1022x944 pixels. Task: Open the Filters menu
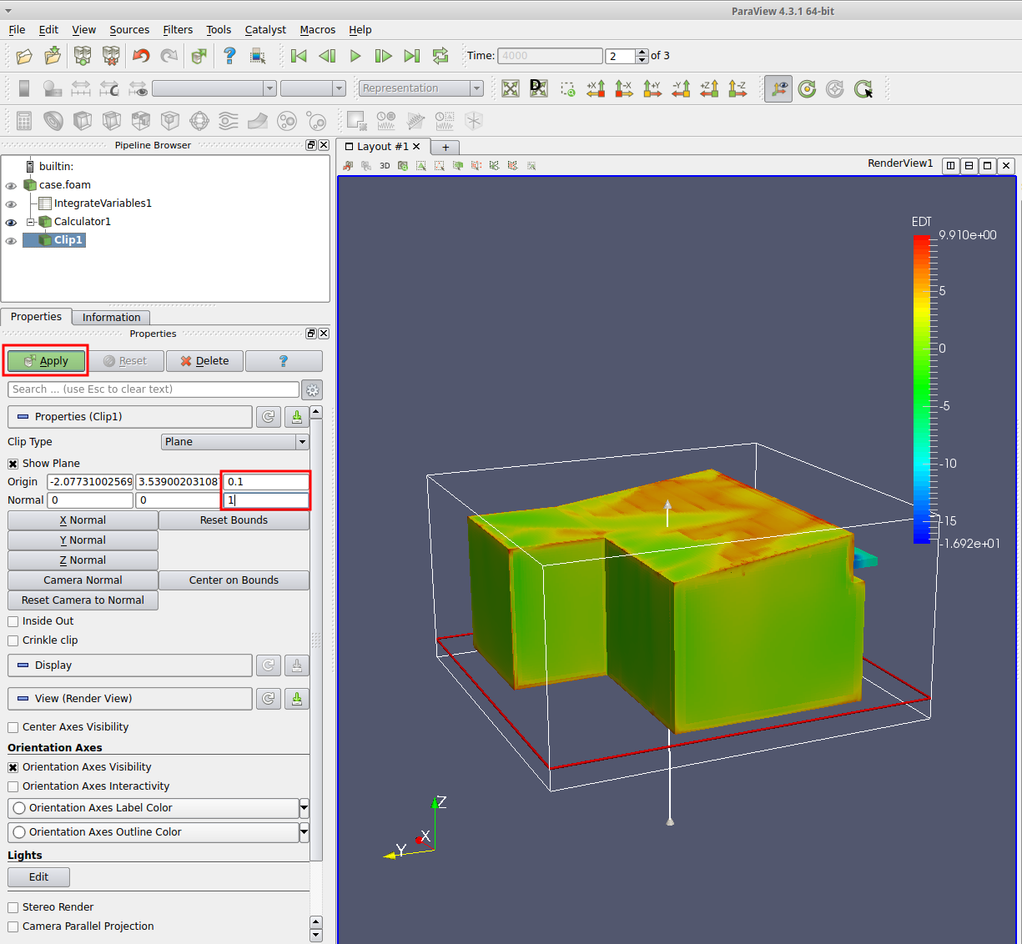tap(178, 30)
